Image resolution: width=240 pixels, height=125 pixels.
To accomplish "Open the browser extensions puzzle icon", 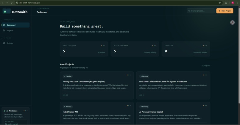I will click(x=226, y=3).
